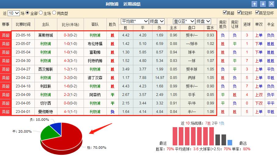Open the 皇G亚* handicap provider dropdown
Screen dimensions: 277x156
pyautogui.click(x=184, y=22)
